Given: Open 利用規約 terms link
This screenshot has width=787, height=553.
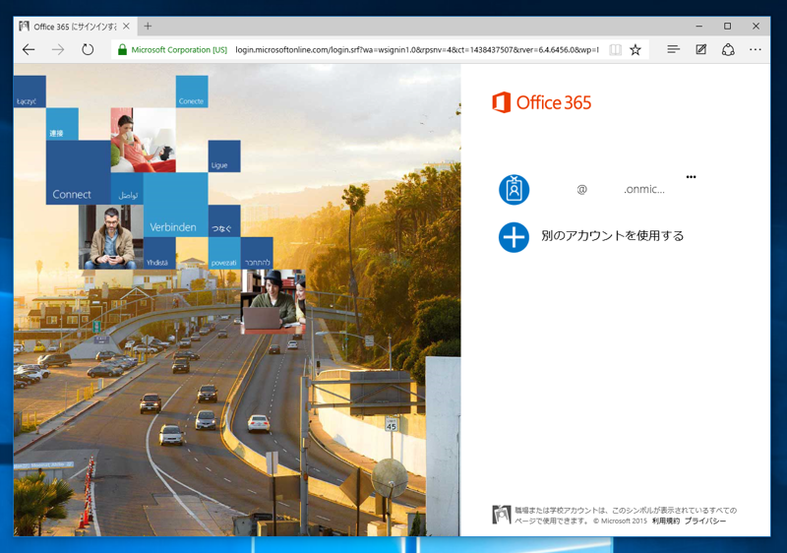Looking at the screenshot, I should tap(666, 521).
